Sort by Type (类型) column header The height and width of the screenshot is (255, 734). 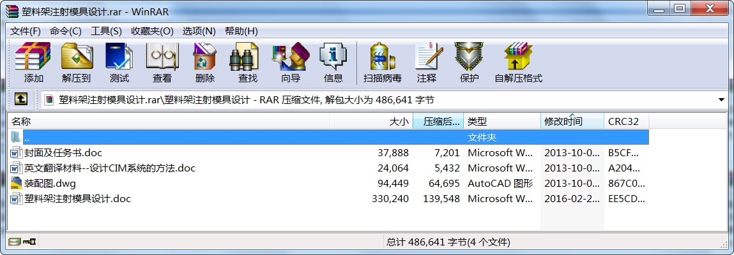click(502, 121)
